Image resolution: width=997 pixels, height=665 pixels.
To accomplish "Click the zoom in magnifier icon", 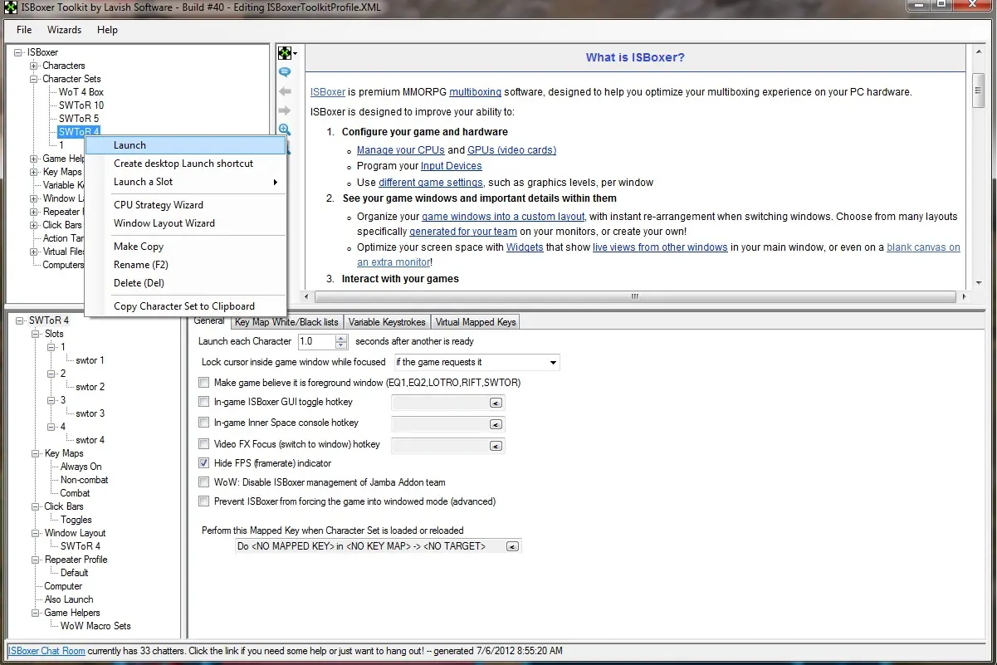I will [285, 130].
